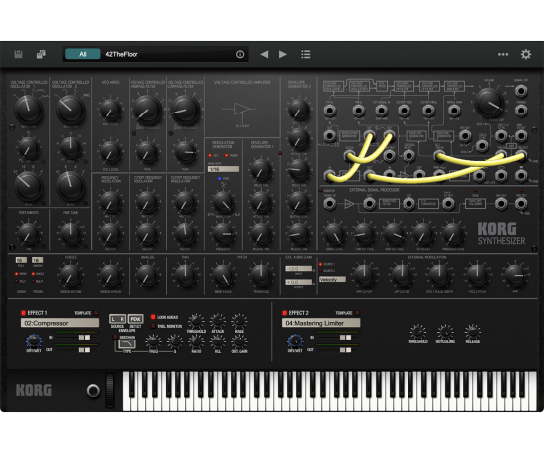544x453 pixels.
Task: Click highpass filter cutoff frequency knob
Action: 147,110
